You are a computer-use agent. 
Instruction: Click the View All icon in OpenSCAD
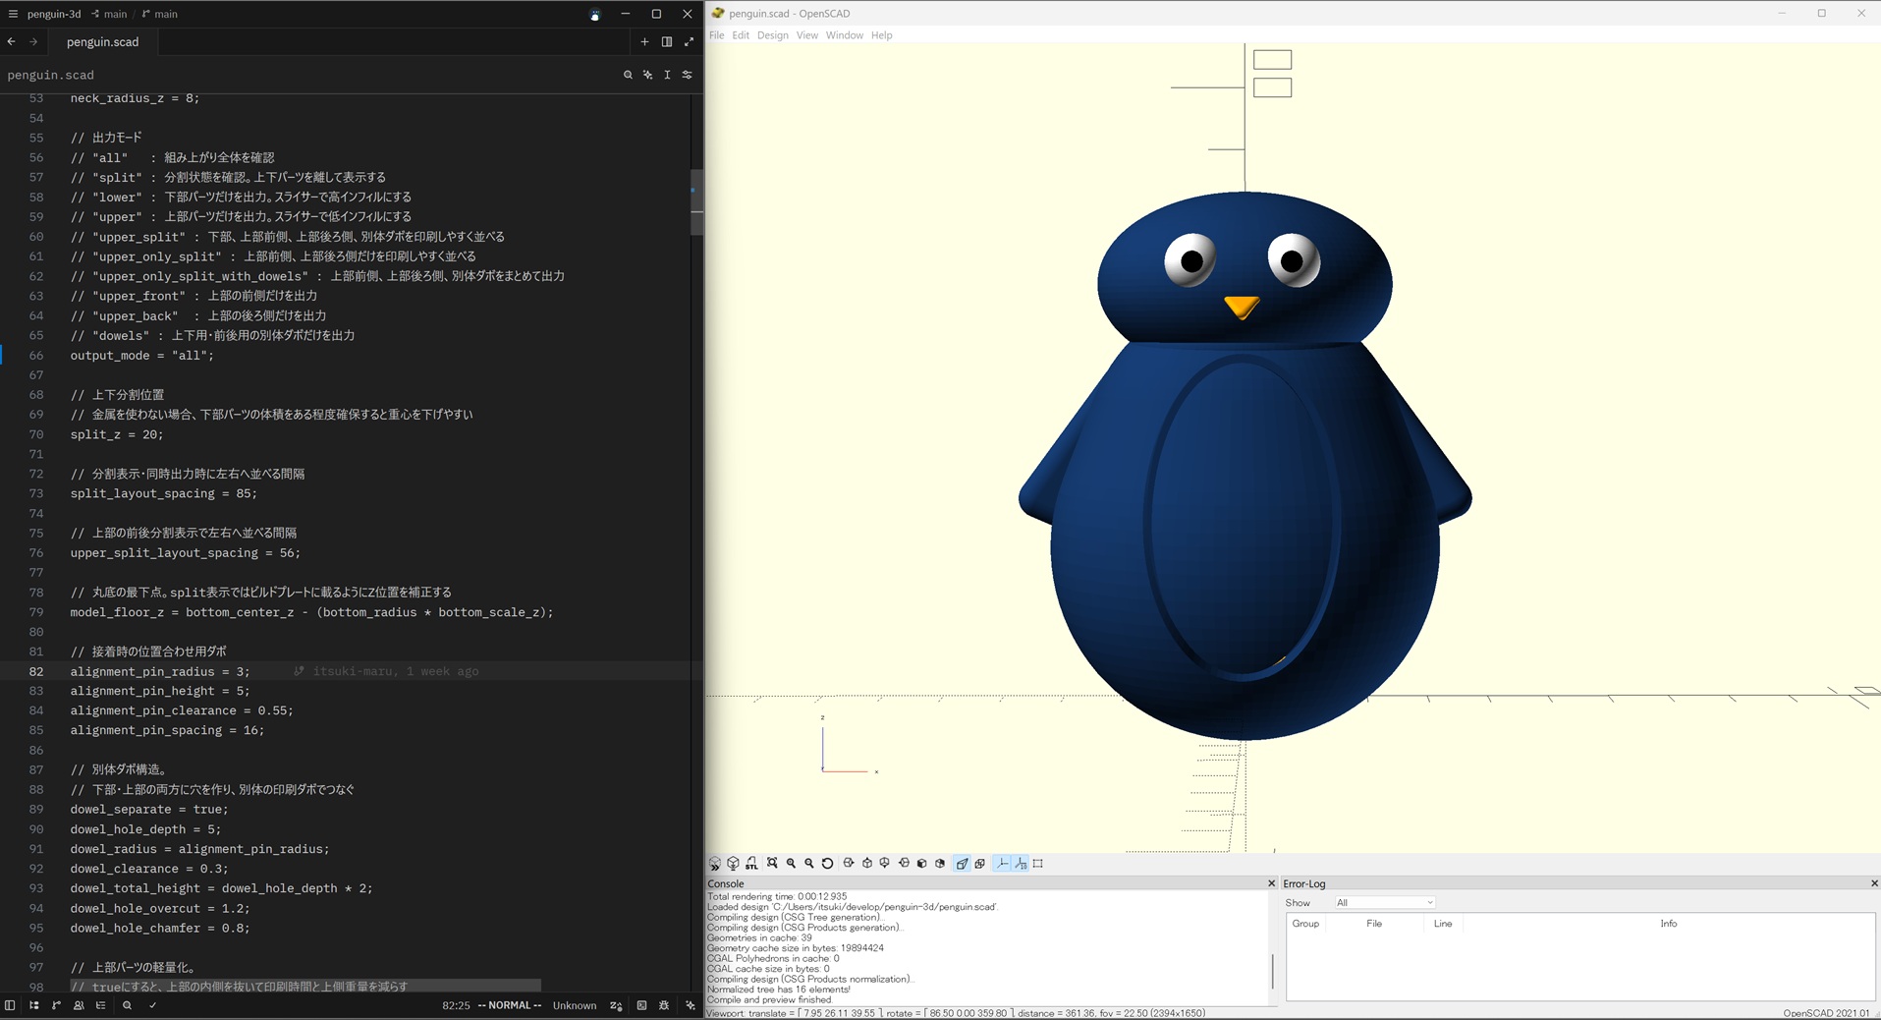coord(772,863)
